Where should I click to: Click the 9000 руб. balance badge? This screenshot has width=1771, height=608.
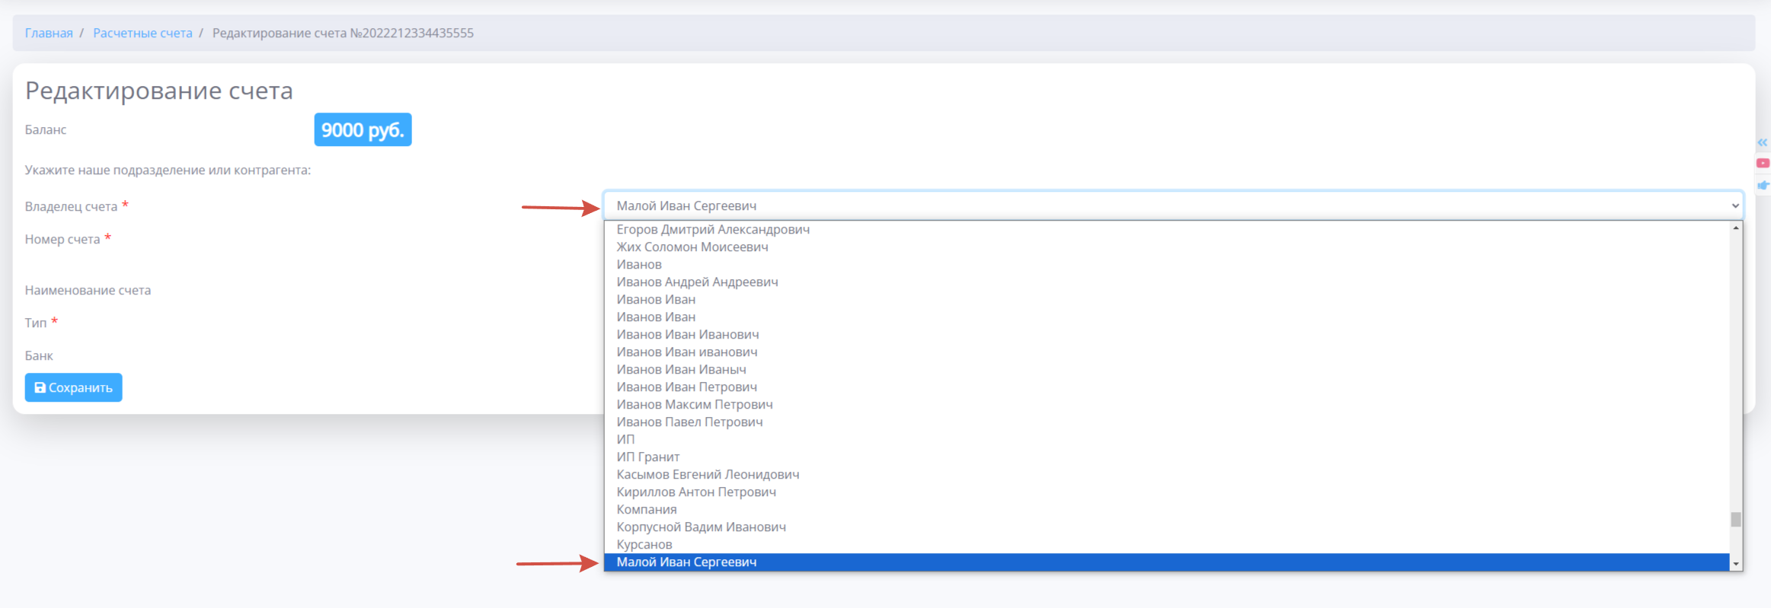[x=363, y=129]
